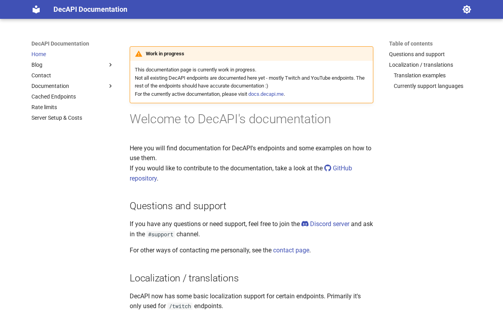
Task: Click the DecAPI Documentation header title
Action: click(x=90, y=9)
